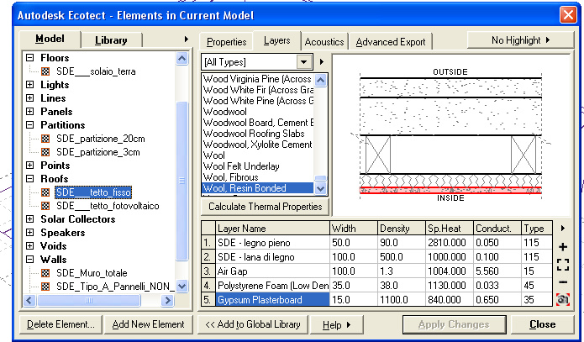Click the Add New Element button
Viewport: 584px width, 342px height.
tap(148, 324)
